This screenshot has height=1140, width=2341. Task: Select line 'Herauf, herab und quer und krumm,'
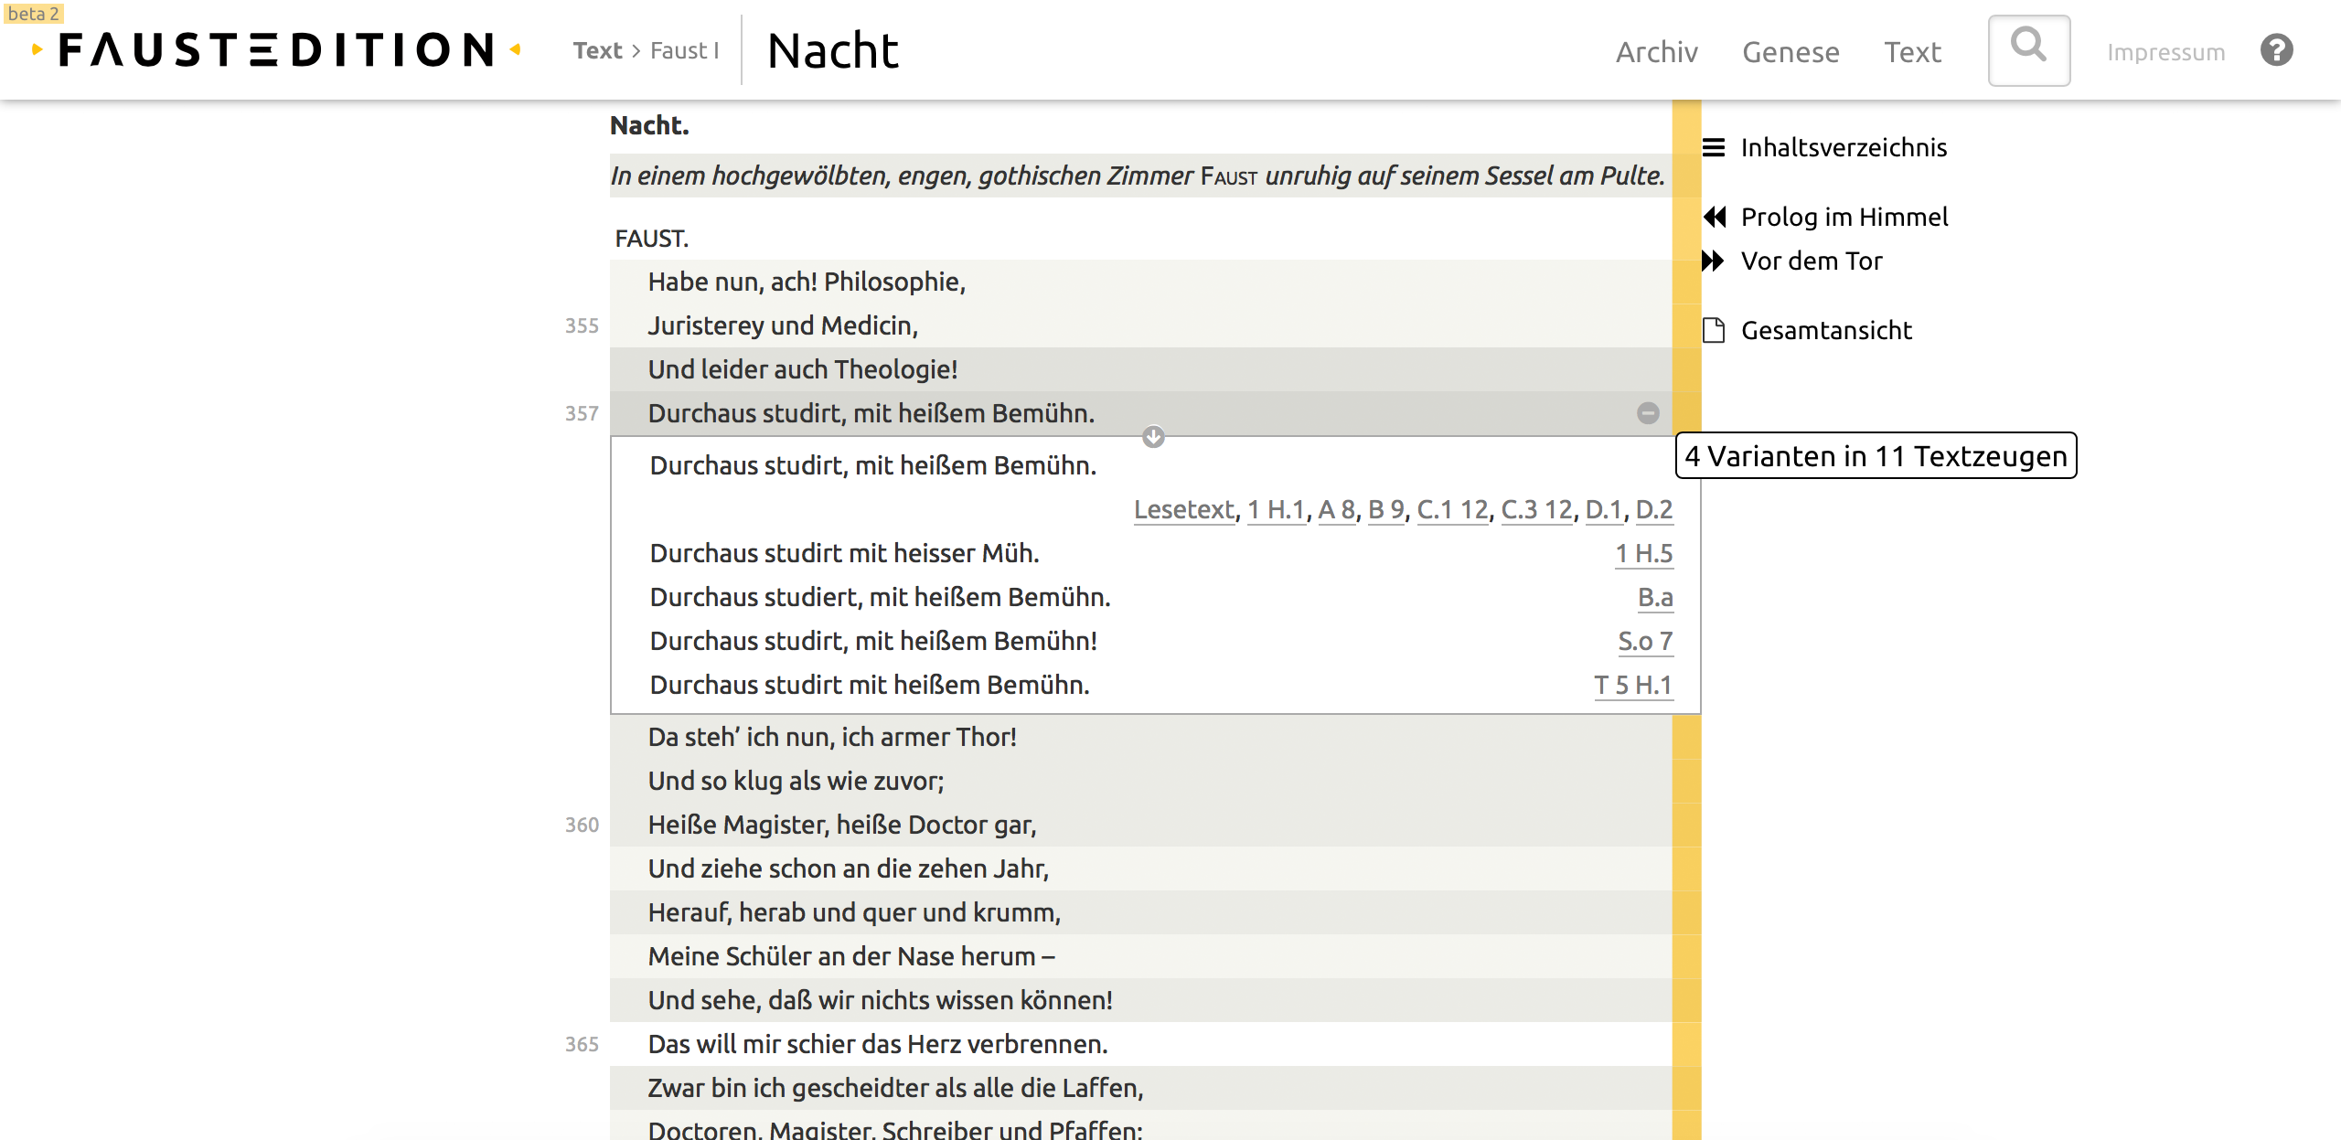coord(1140,912)
